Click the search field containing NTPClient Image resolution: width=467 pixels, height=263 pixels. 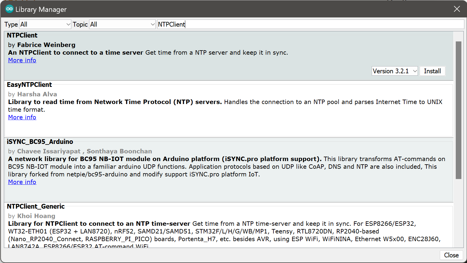(x=310, y=24)
